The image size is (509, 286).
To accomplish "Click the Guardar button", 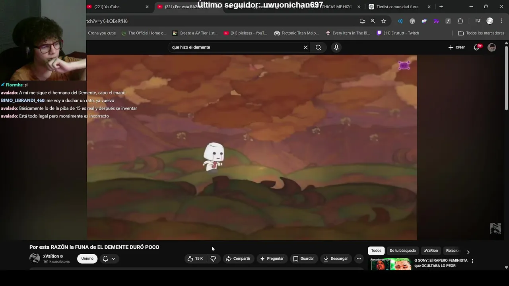I will click(x=303, y=259).
